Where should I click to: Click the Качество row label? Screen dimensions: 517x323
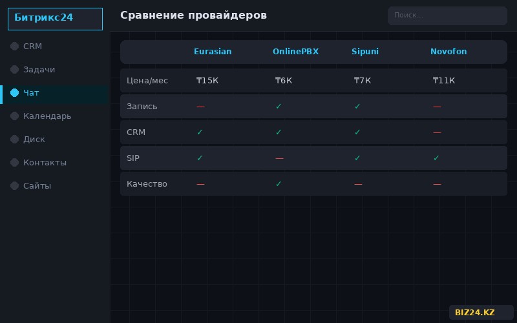[x=147, y=184]
